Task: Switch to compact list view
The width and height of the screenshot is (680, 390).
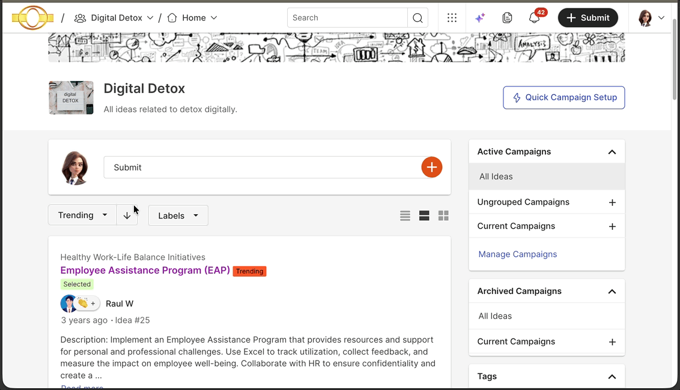Action: tap(405, 215)
